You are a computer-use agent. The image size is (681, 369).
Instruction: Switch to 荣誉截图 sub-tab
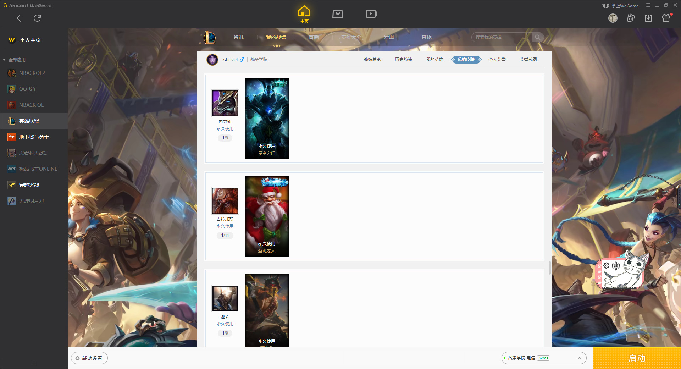tap(528, 60)
